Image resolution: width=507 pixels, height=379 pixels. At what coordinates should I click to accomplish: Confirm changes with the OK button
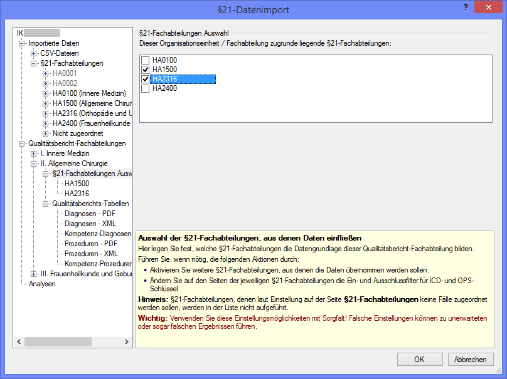[419, 359]
